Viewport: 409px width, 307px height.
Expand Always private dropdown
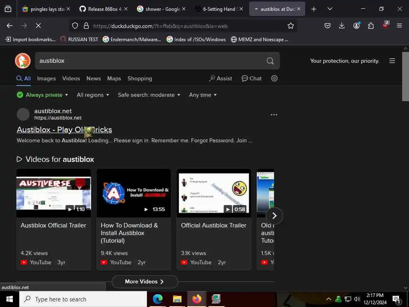(x=42, y=95)
